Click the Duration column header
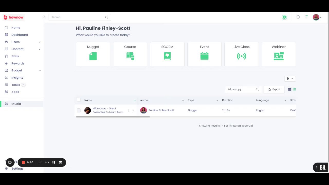 tap(227, 100)
